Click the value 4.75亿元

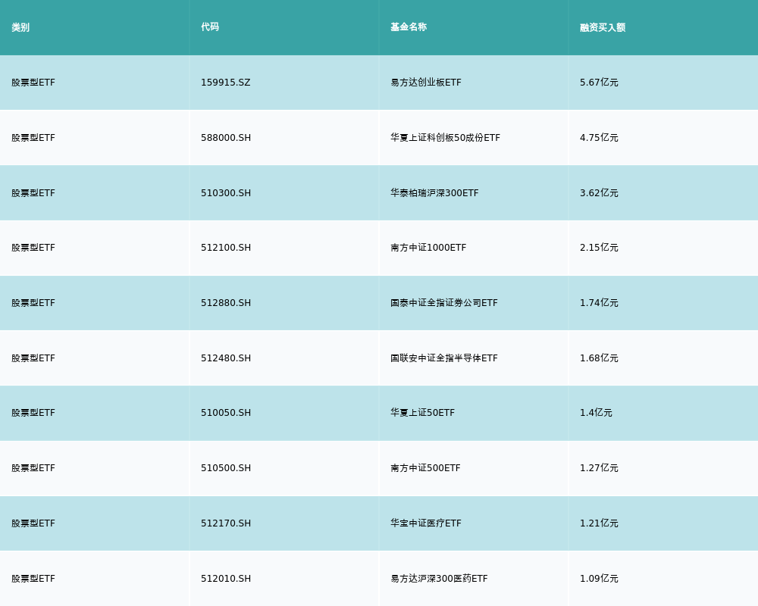click(x=599, y=138)
